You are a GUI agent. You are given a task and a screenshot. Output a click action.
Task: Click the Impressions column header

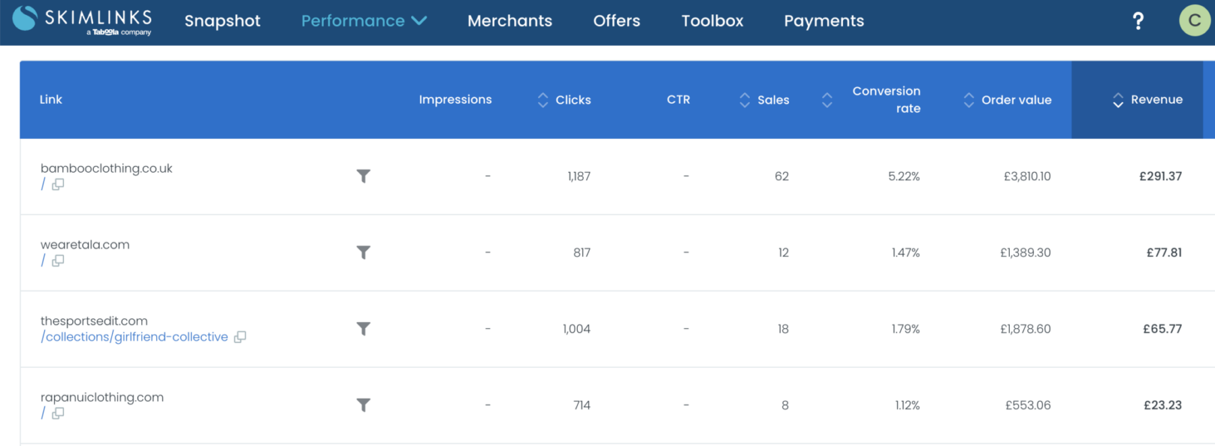click(x=455, y=100)
